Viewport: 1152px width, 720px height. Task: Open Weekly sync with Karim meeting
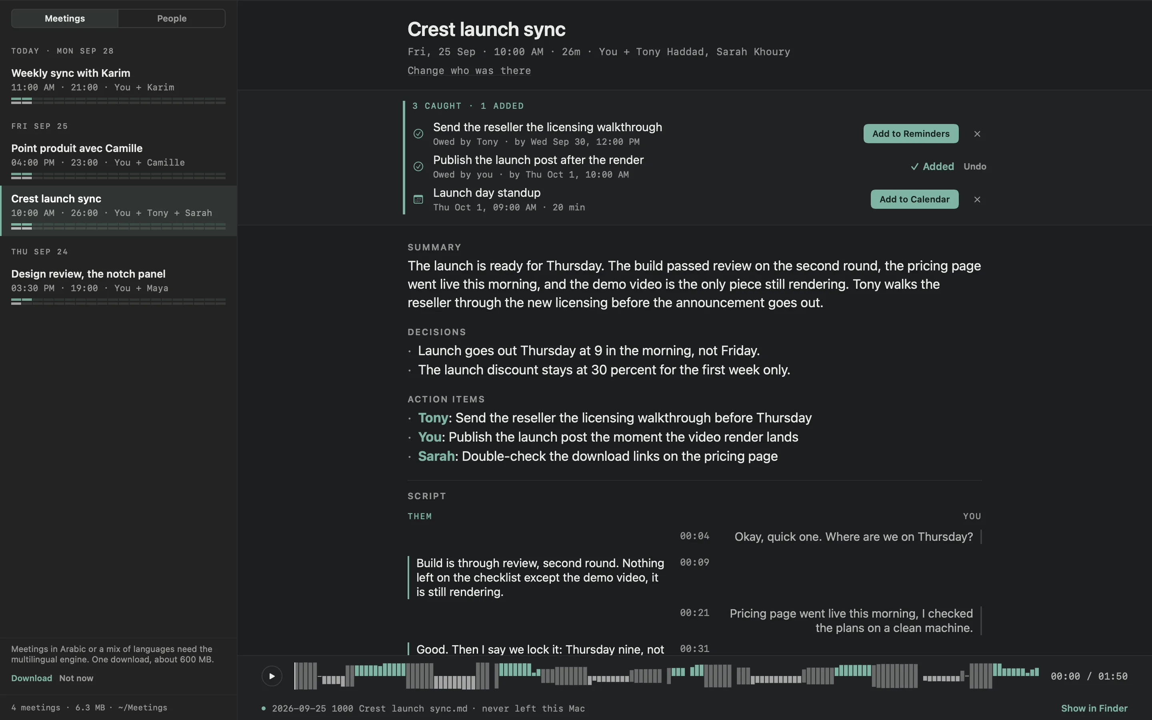[118, 85]
